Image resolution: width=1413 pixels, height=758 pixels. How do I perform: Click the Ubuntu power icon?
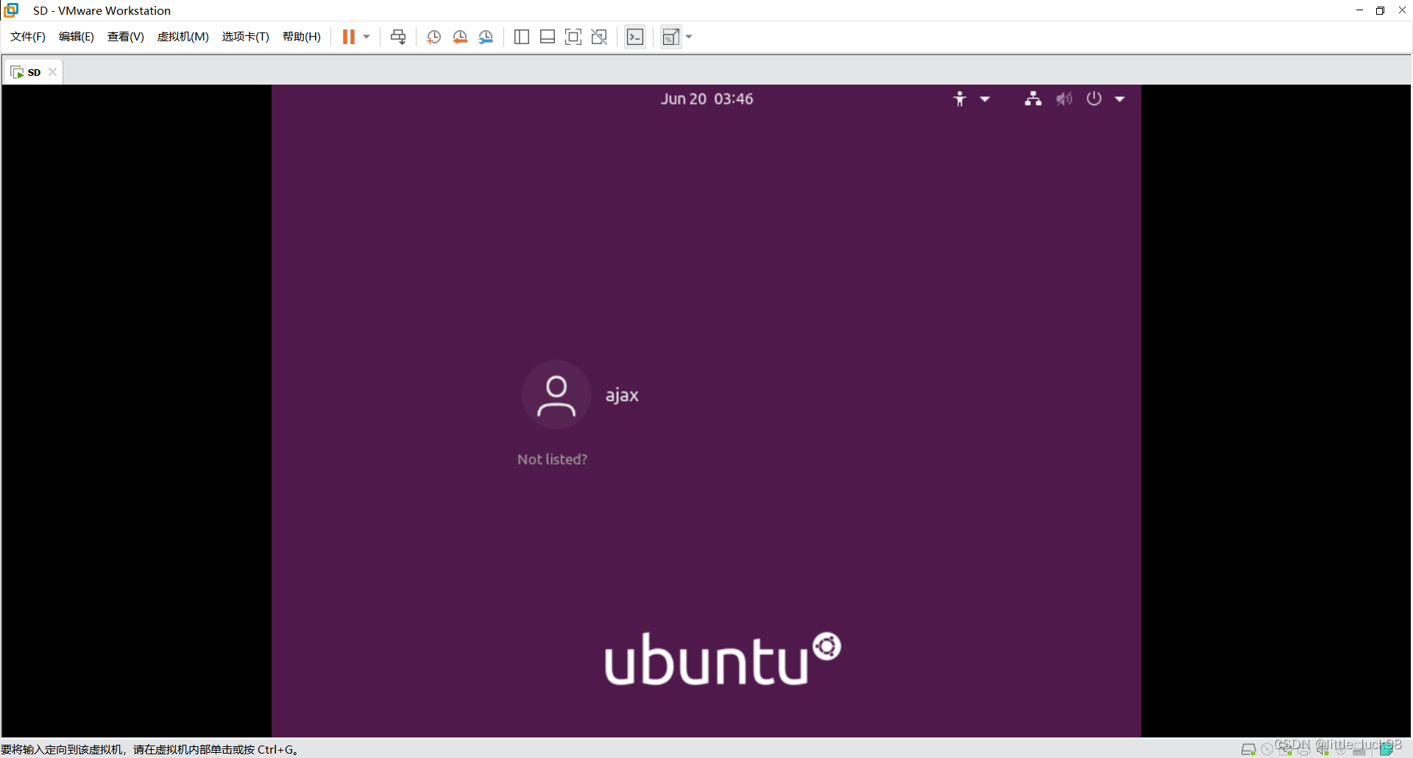click(x=1094, y=99)
